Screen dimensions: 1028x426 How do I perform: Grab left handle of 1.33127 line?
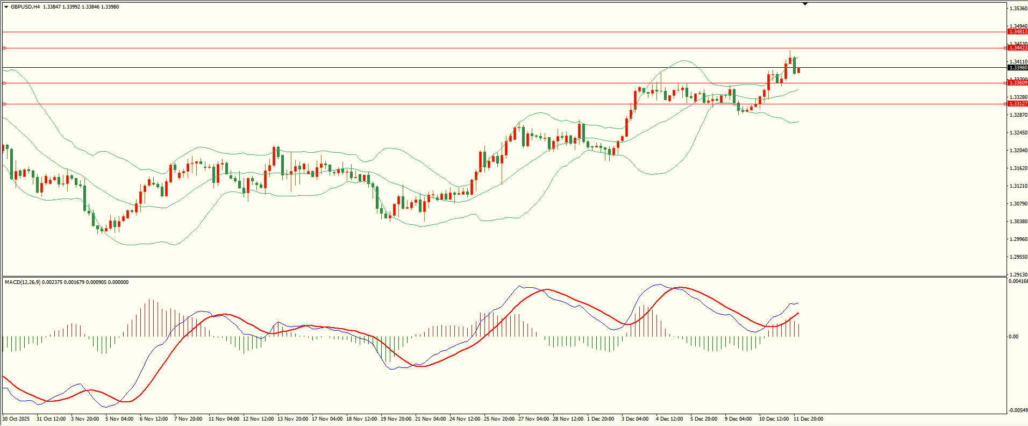coord(4,104)
